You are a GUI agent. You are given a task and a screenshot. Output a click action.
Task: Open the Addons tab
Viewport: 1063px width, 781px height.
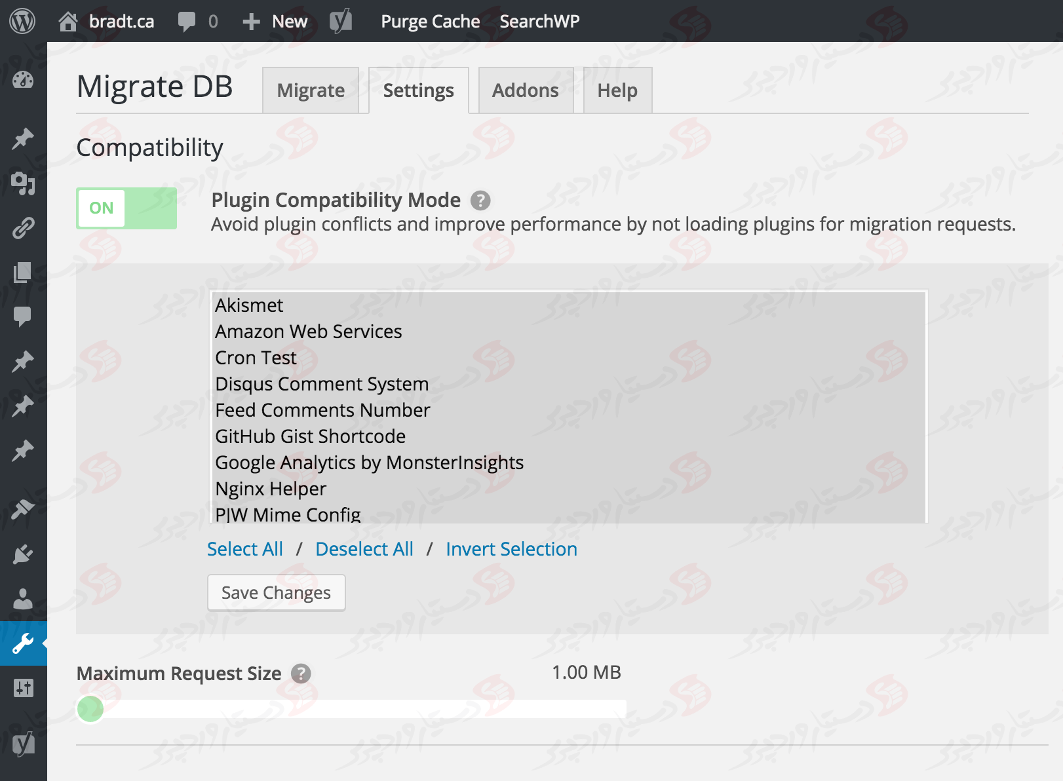point(526,90)
